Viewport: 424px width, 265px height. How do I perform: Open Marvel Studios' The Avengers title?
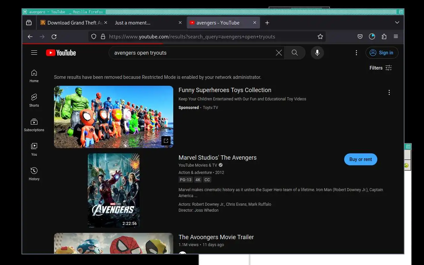(x=218, y=158)
